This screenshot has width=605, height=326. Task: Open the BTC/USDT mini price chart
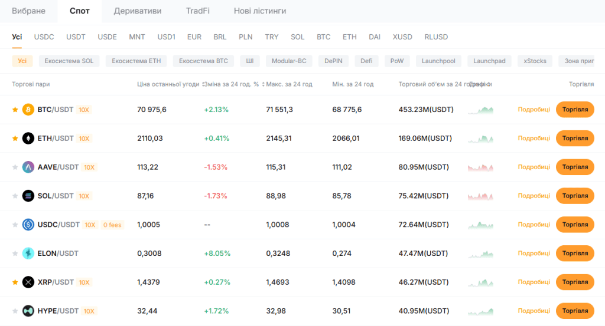pyautogui.click(x=480, y=110)
